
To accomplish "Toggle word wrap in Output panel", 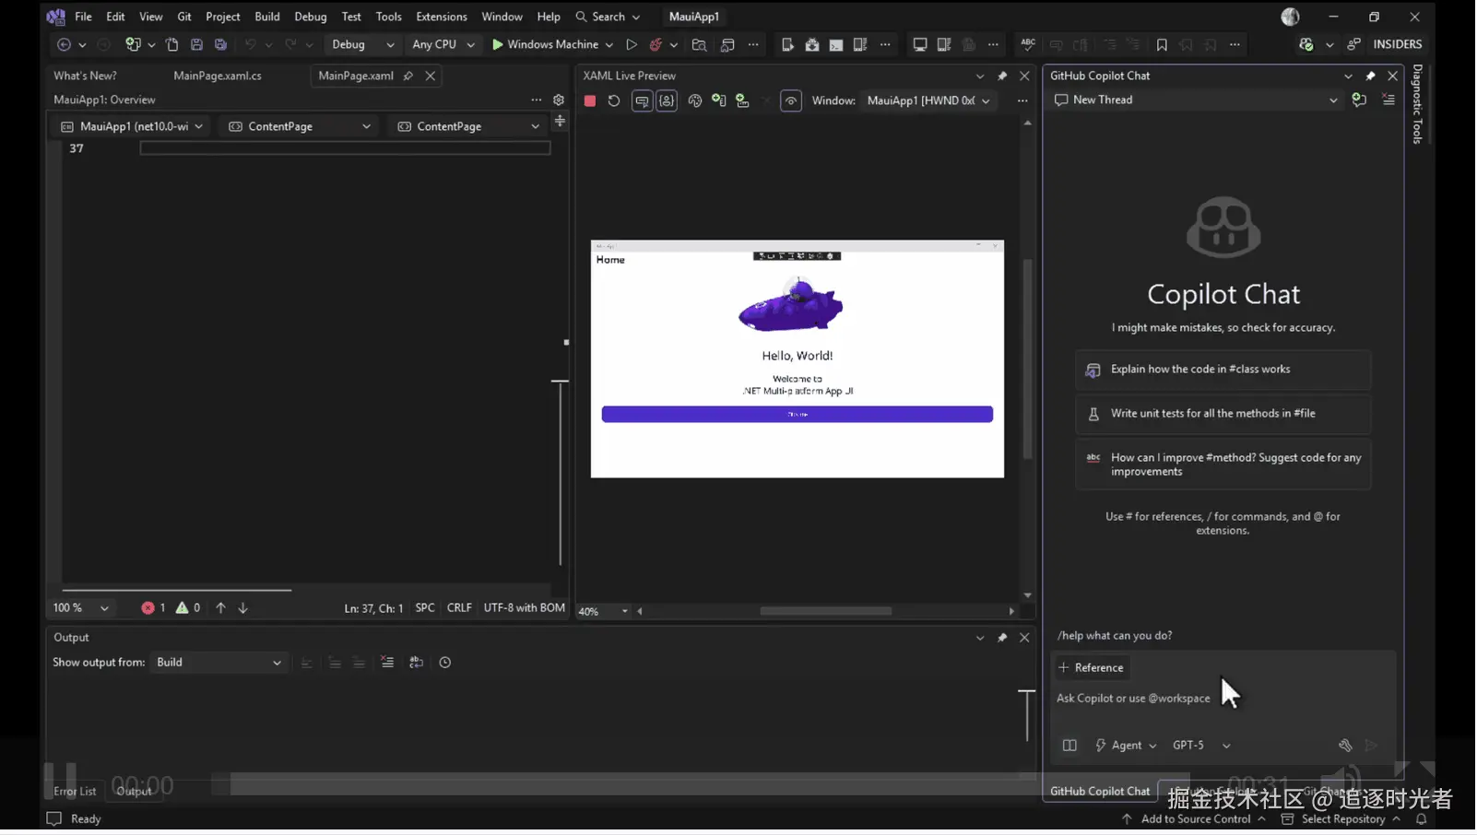I will click(417, 663).
